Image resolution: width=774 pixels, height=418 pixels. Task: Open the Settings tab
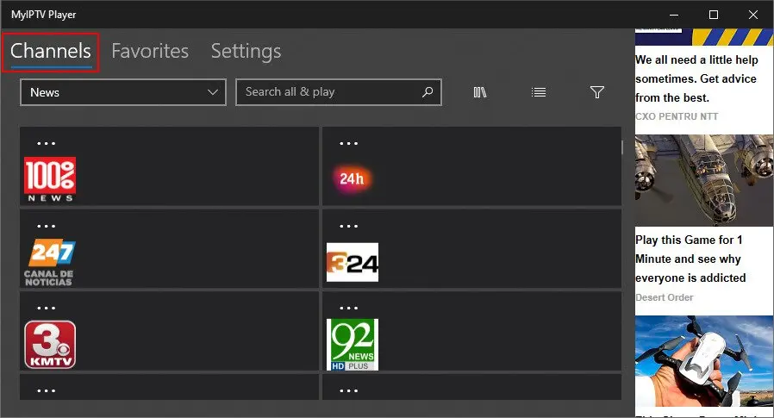pyautogui.click(x=246, y=51)
